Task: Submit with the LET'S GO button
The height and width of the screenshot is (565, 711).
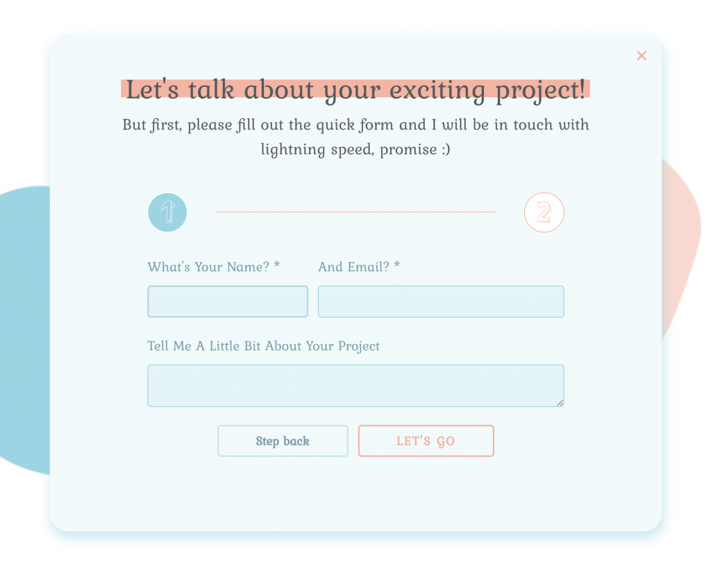Action: coord(426,441)
